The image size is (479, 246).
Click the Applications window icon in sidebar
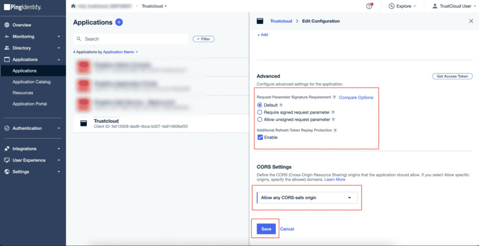tap(7, 59)
